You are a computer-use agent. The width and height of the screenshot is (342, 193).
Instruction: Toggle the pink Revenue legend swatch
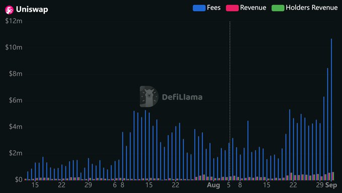[232, 8]
